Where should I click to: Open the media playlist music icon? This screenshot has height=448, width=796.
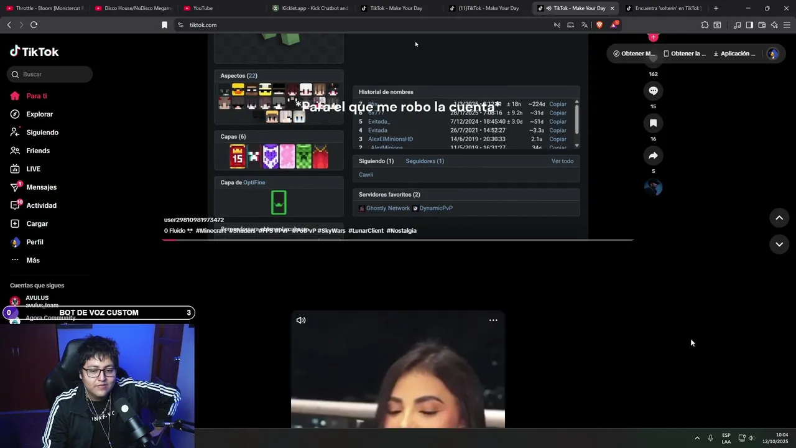pos(737,25)
